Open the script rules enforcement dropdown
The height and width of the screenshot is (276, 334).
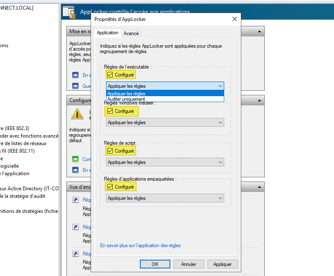point(165,162)
